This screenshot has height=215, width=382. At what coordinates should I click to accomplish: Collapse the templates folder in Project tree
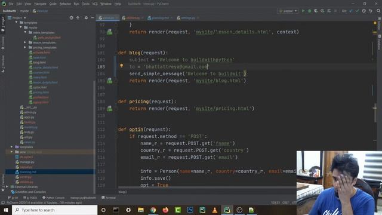click(16, 23)
